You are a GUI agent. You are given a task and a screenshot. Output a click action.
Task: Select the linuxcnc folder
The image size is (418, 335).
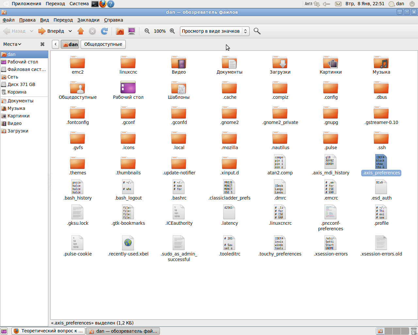(x=128, y=65)
